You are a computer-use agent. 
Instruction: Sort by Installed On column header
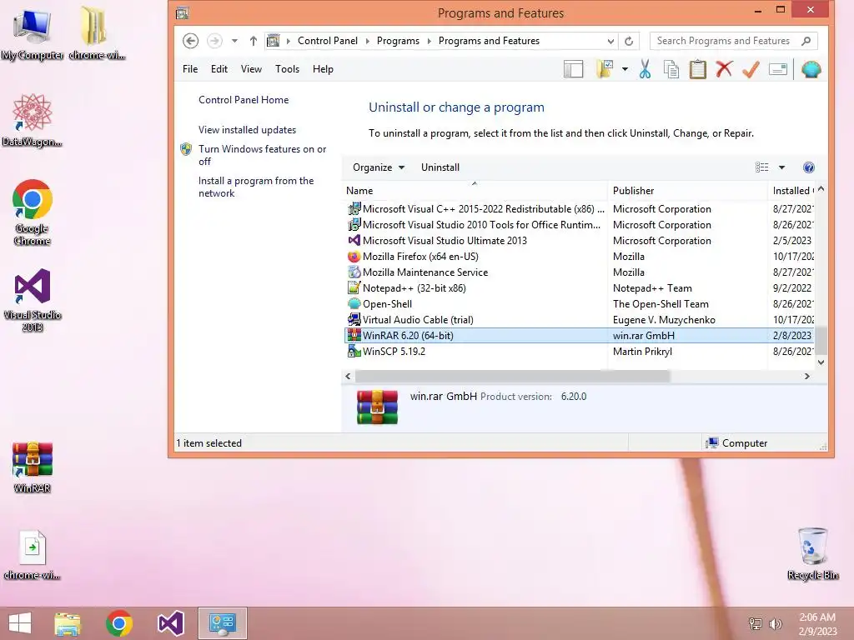pyautogui.click(x=791, y=191)
